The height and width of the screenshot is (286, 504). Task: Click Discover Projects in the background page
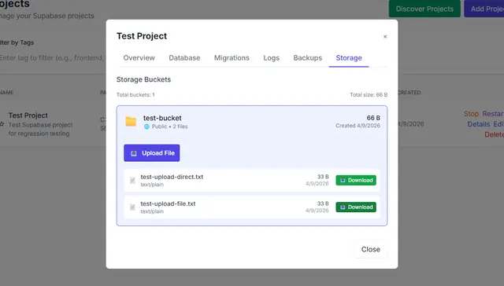424,9
